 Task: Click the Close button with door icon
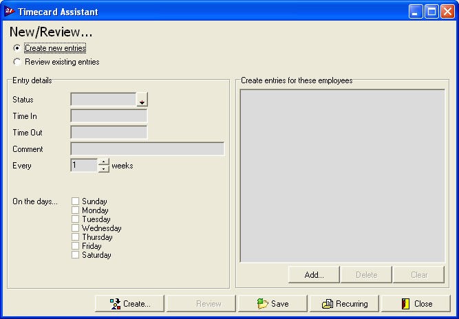point(416,304)
